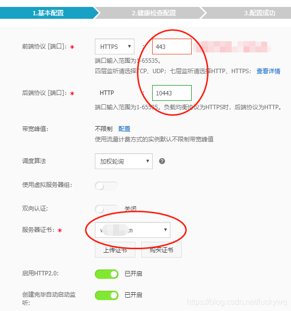Image resolution: width=291 pixels, height=311 pixels.
Task: Click the 上传证书 button
Action: [x=115, y=250]
